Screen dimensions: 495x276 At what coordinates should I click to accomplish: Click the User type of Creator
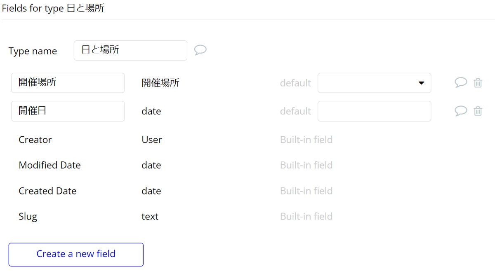pos(151,140)
